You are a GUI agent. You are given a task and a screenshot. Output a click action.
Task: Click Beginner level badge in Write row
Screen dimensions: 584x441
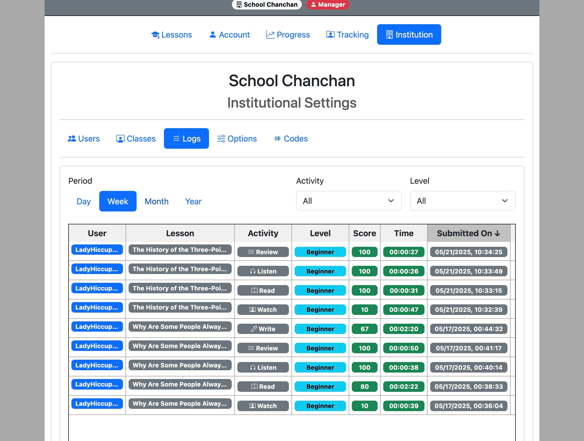320,329
